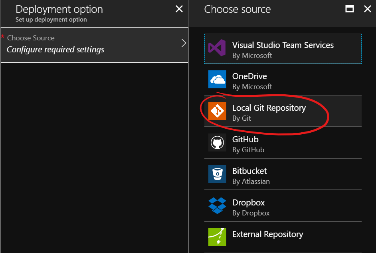Screen dimensions: 376x253
Task: Click the Configure required settings text
Action: coord(55,50)
